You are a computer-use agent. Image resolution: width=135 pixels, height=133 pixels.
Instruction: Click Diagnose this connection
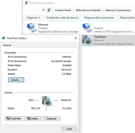(x=99, y=18)
